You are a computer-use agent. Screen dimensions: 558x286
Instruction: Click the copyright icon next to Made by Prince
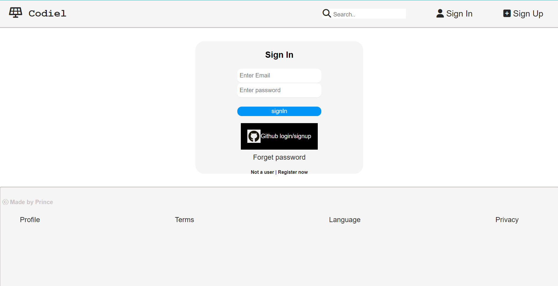click(x=5, y=202)
